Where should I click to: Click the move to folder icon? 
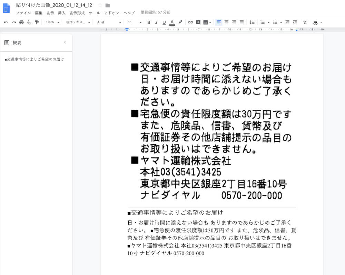point(108,5)
